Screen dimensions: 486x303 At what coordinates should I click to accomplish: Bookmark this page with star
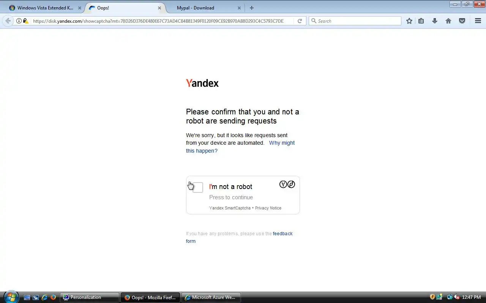409,21
